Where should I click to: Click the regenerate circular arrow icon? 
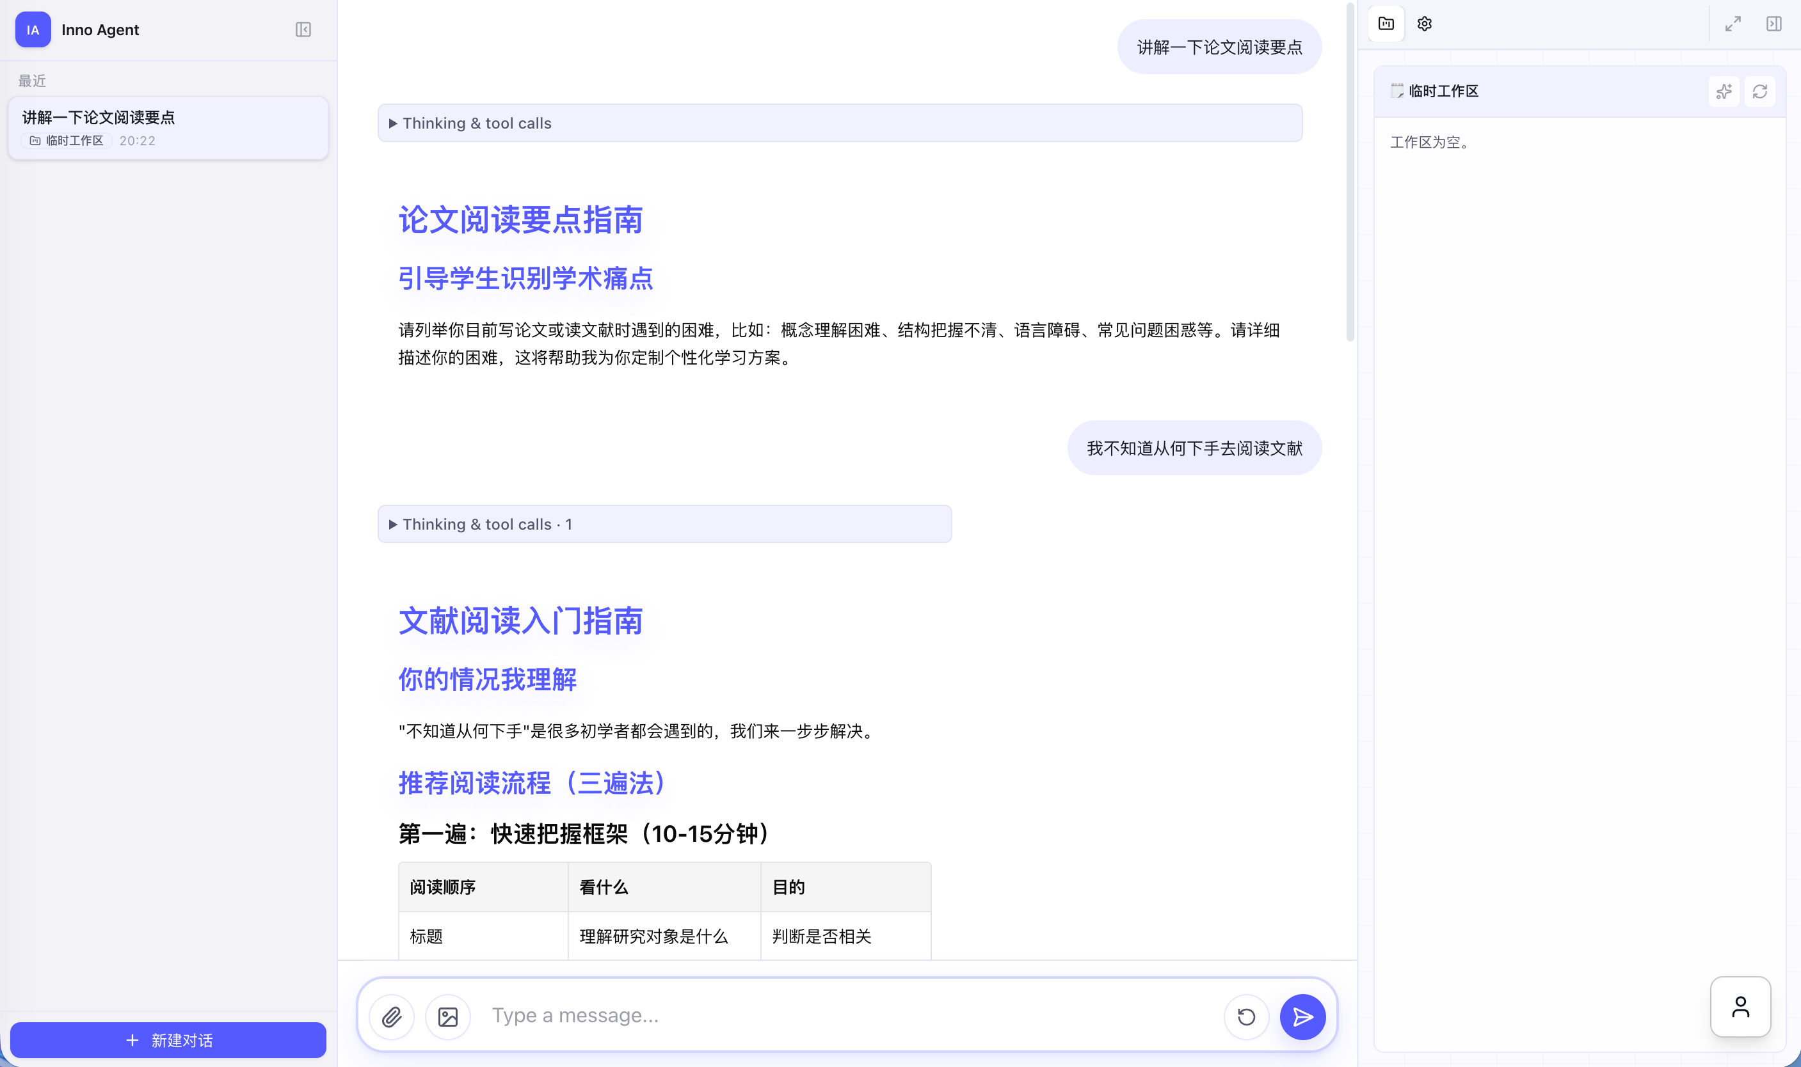pos(1245,1016)
